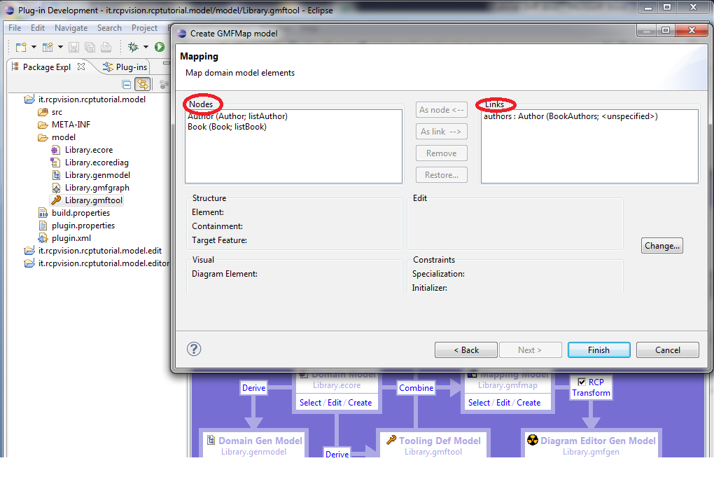Click the Transform link
Image resolution: width=714 pixels, height=477 pixels.
[591, 393]
